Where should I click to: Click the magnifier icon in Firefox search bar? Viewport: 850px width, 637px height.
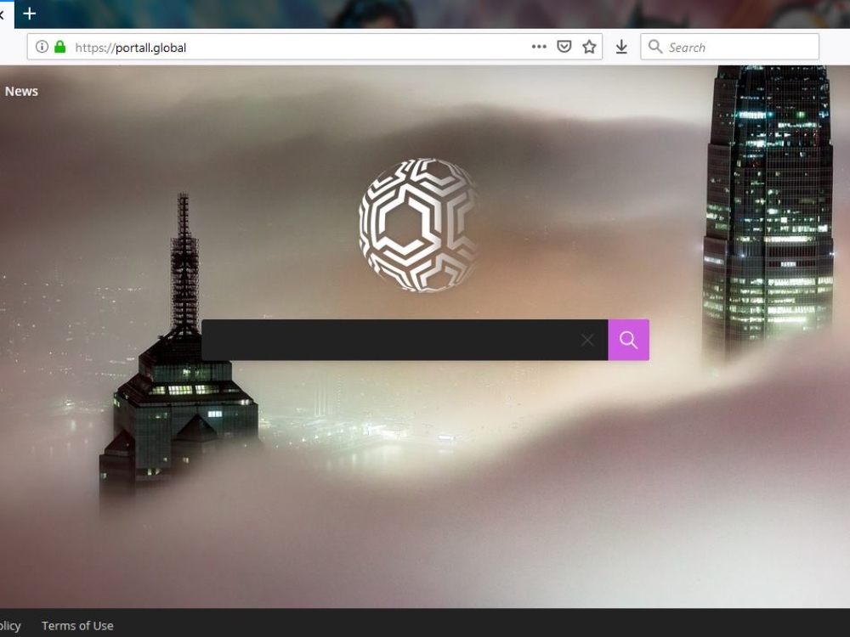pos(655,48)
